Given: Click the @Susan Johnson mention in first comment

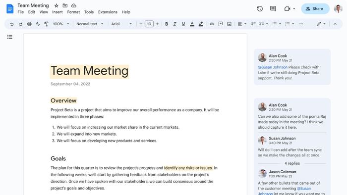Looking at the screenshot, I should tap(273, 67).
